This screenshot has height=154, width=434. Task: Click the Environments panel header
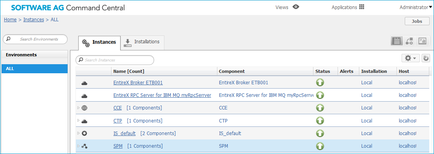tap(35, 55)
